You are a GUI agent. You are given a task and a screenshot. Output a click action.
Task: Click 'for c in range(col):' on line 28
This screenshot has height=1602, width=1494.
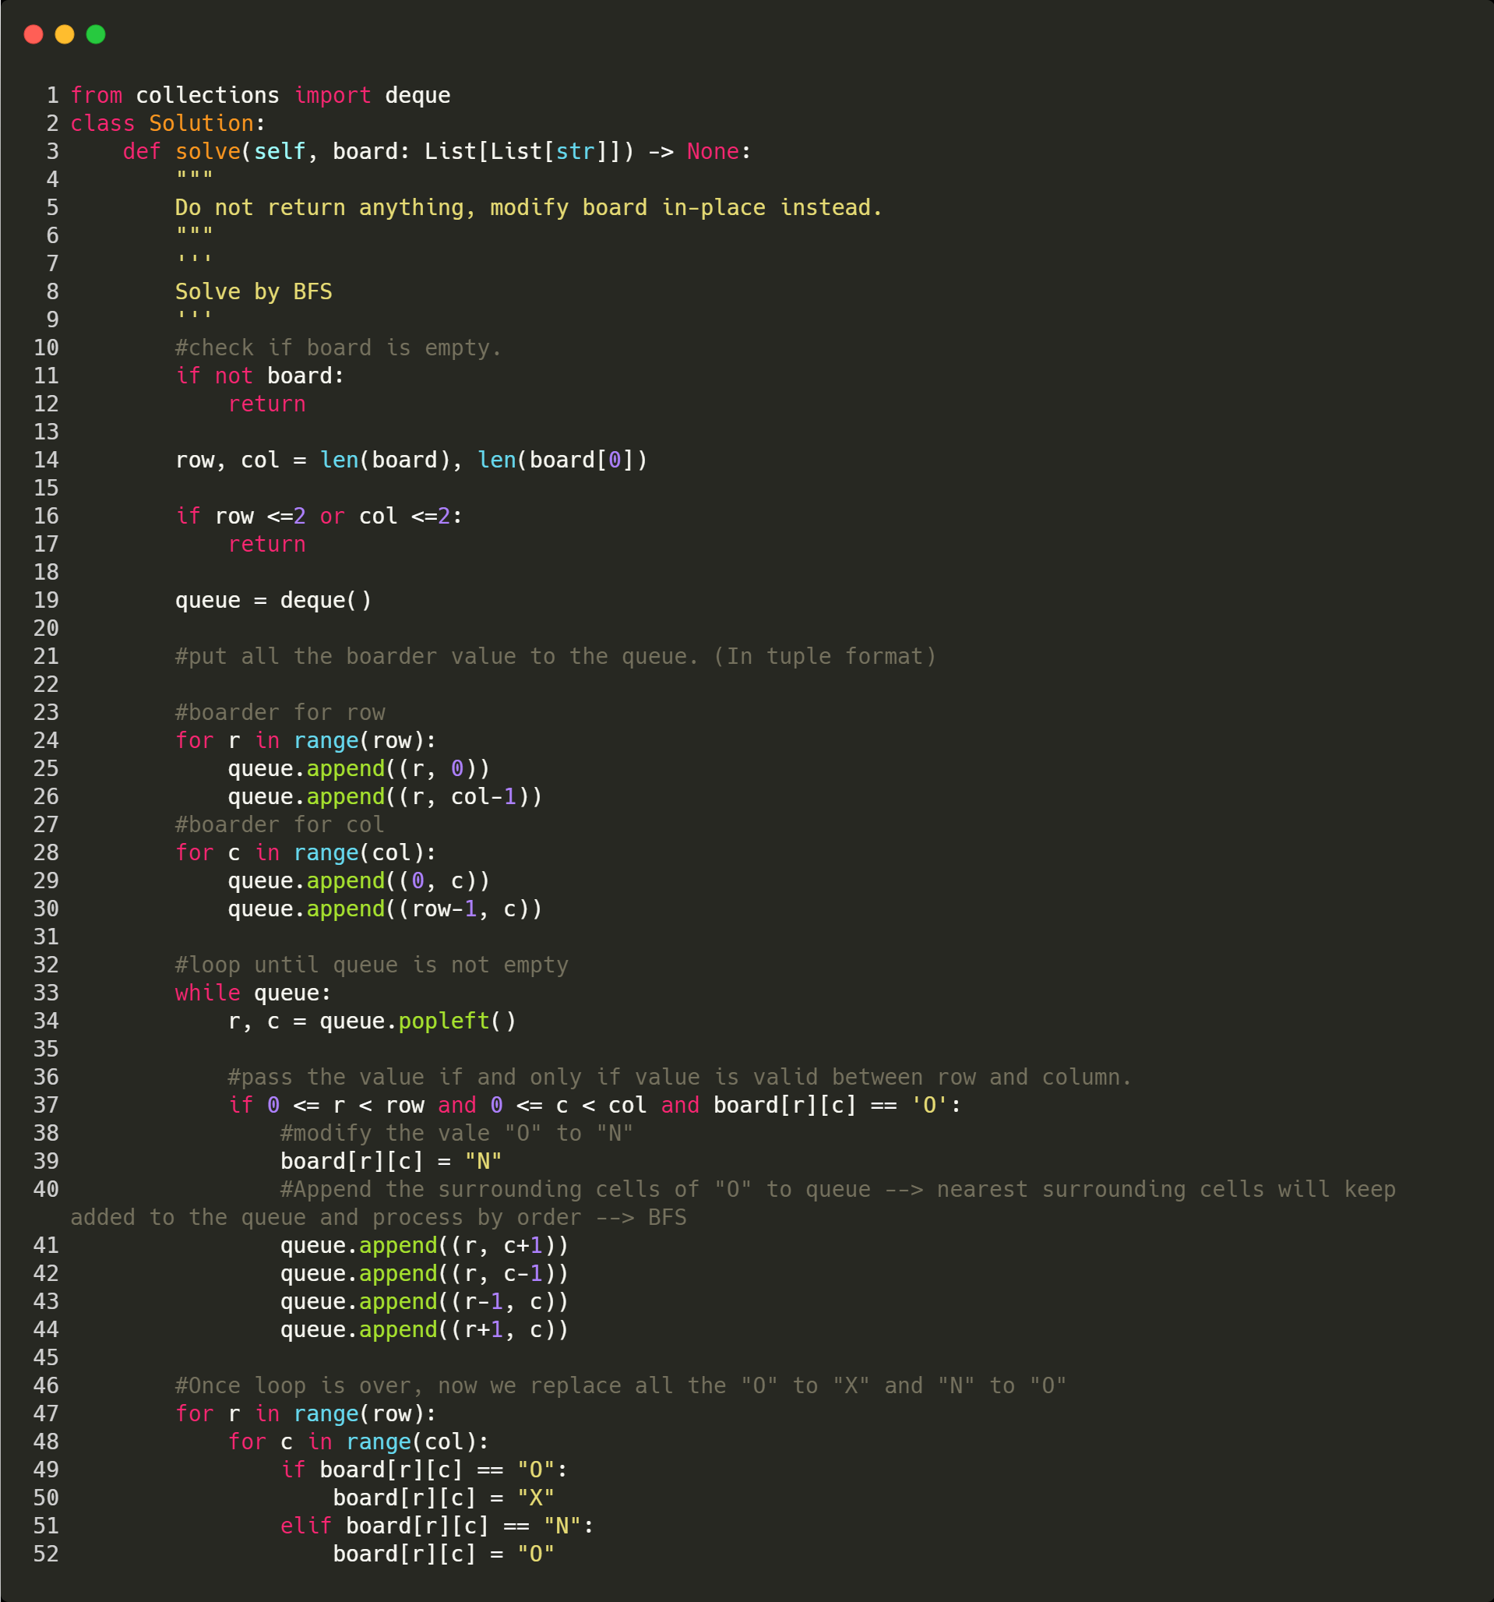tap(306, 852)
